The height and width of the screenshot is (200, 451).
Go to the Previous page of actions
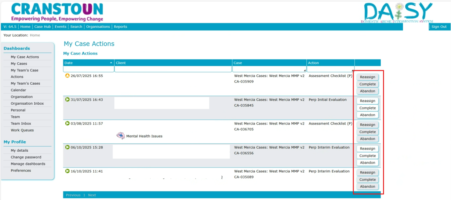[73, 195]
